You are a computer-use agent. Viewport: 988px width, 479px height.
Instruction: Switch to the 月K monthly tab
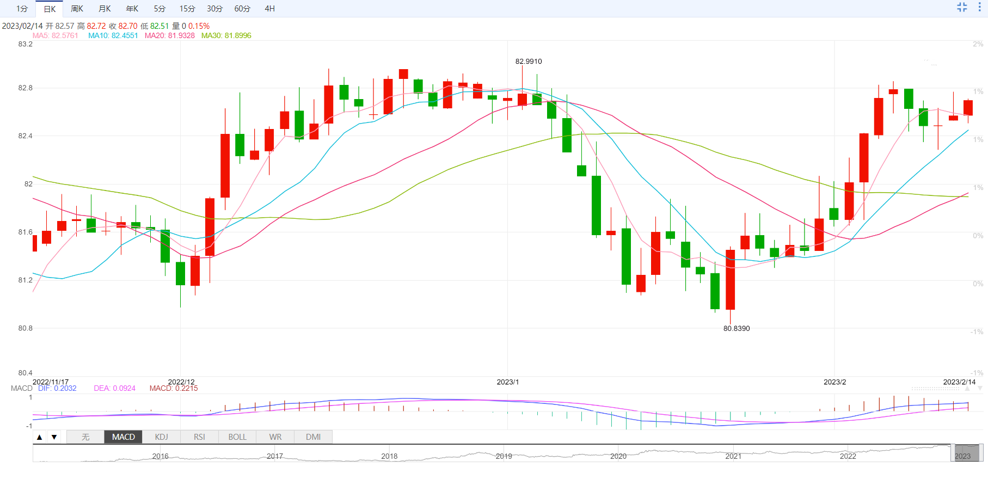105,9
